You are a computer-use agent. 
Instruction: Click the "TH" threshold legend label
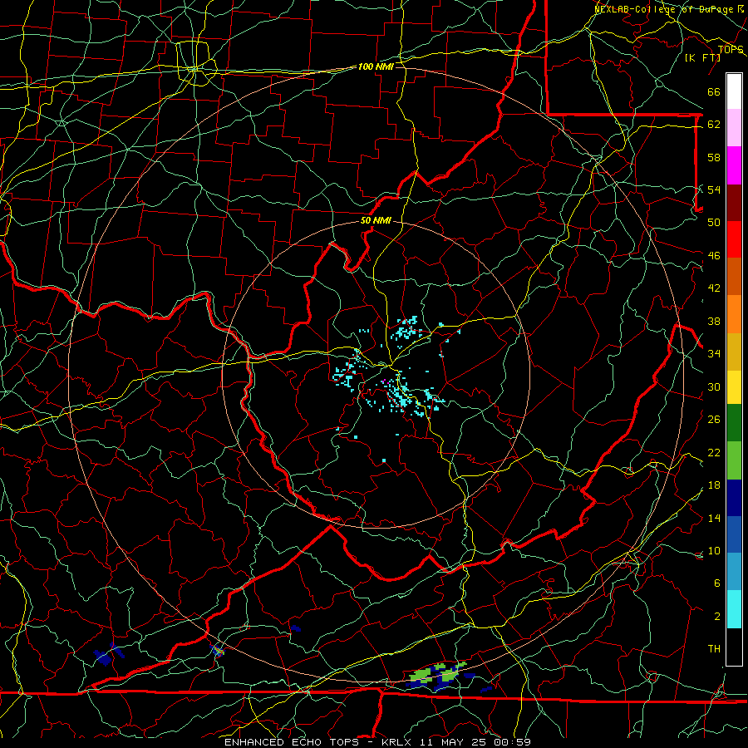pos(714,648)
